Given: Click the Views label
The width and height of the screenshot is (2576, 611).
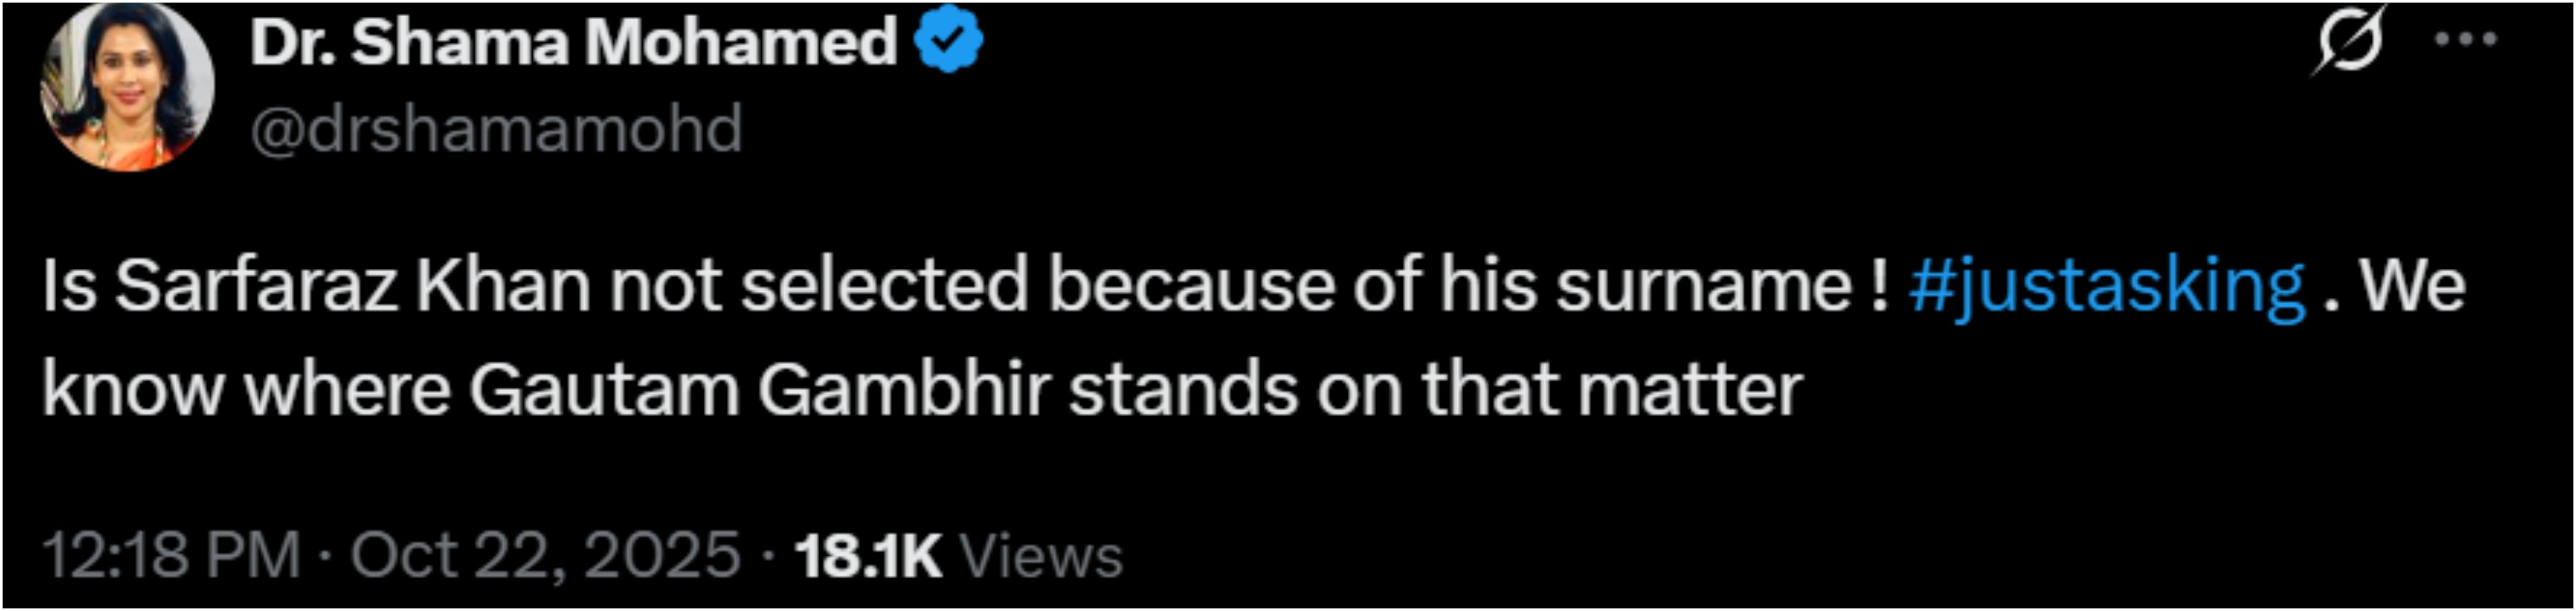Looking at the screenshot, I should 1041,555.
